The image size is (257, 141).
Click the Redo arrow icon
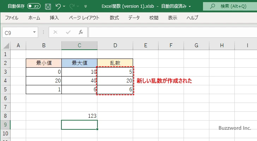tap(73, 6)
